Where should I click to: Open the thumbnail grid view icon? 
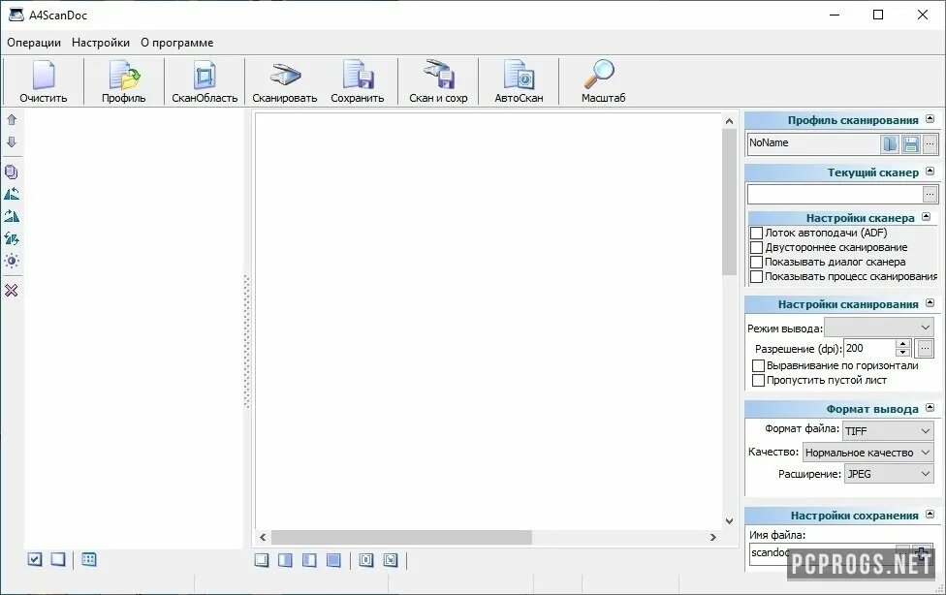(x=89, y=559)
